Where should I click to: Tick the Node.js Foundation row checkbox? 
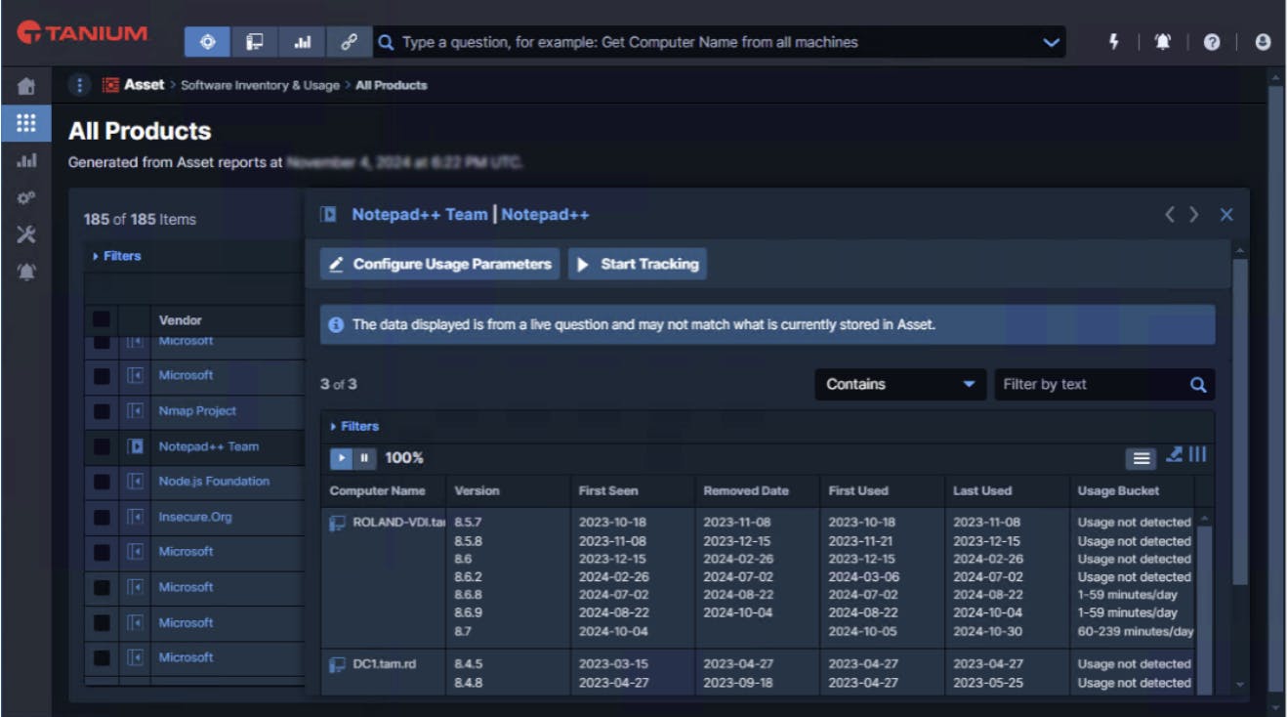pyautogui.click(x=102, y=482)
